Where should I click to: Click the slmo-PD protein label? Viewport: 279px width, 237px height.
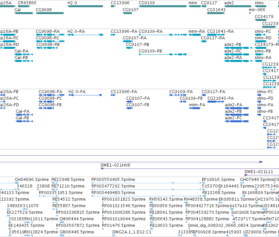[265, 98]
